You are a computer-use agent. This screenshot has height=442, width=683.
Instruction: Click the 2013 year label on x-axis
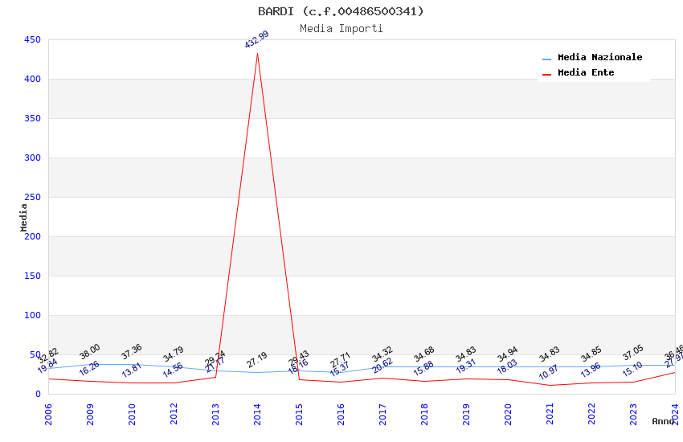[215, 414]
